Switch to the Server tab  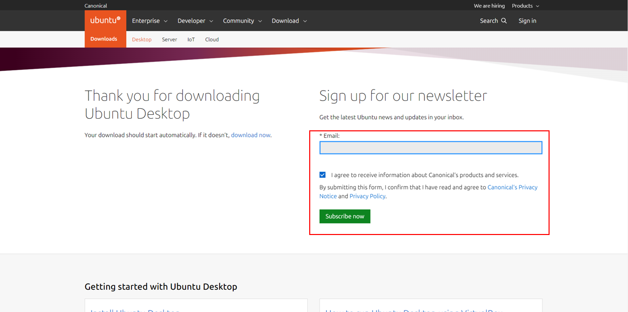coord(169,39)
